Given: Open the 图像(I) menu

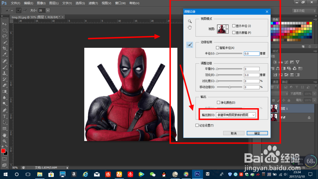Looking at the screenshot, I should point(41,3).
